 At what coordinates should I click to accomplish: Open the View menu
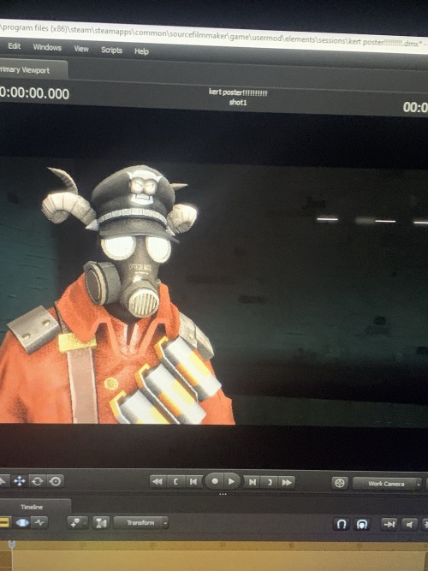click(x=81, y=49)
